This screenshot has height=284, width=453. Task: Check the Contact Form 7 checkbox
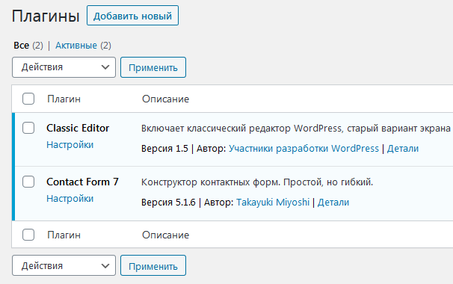tap(28, 182)
